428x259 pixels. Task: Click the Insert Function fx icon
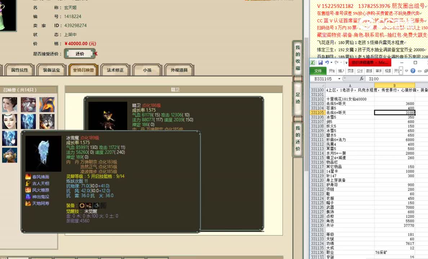click(362, 78)
